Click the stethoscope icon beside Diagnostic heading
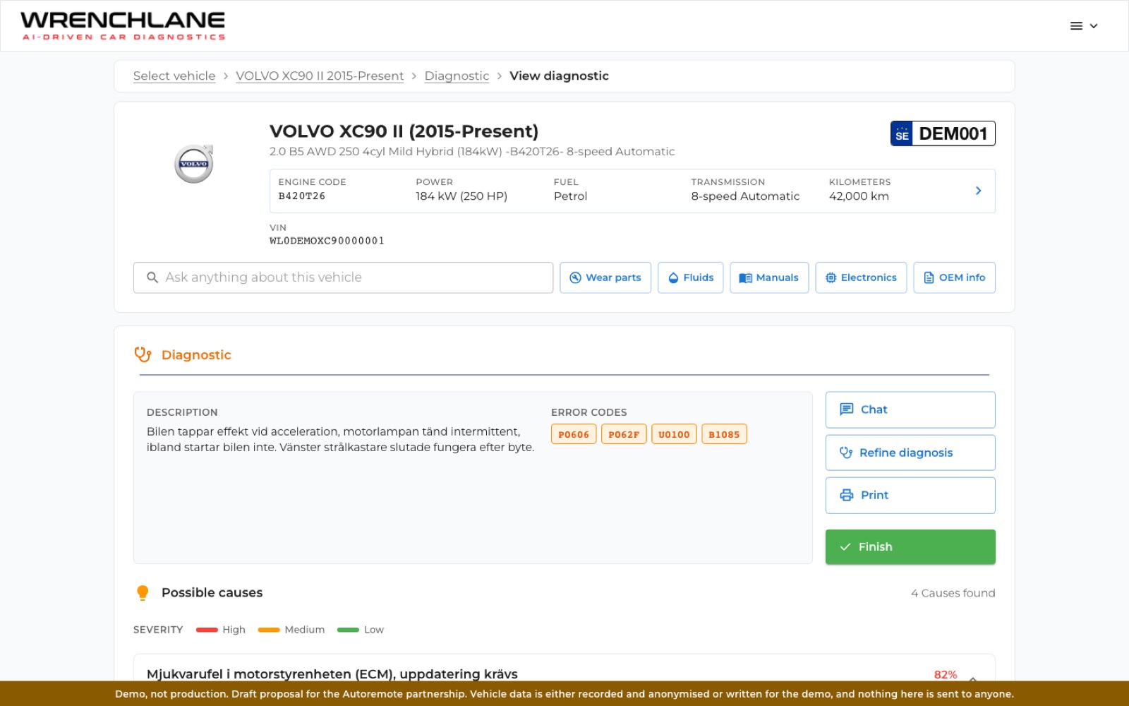The width and height of the screenshot is (1129, 706). [x=143, y=354]
